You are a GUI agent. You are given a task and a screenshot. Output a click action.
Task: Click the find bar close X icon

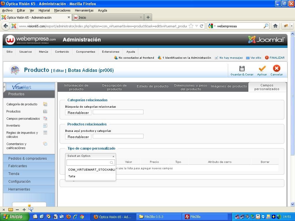(x=3, y=210)
